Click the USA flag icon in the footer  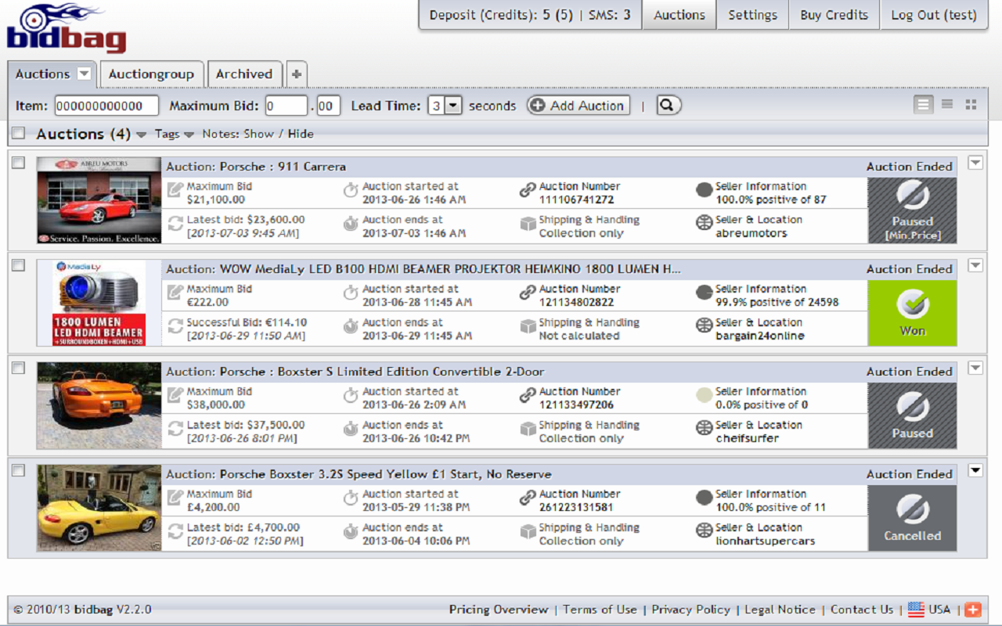[x=916, y=610]
